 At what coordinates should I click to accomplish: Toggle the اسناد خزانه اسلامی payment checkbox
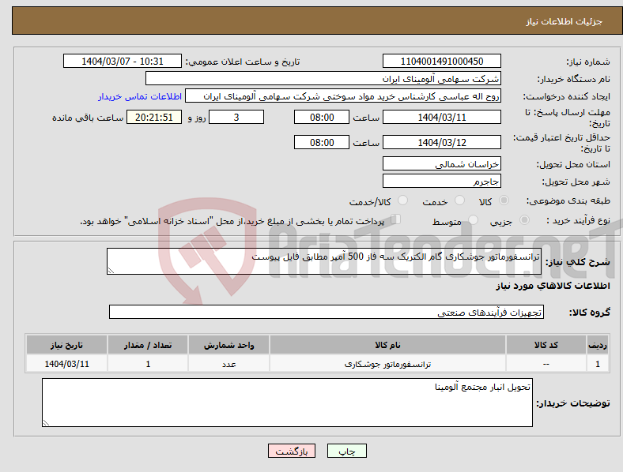396,219
